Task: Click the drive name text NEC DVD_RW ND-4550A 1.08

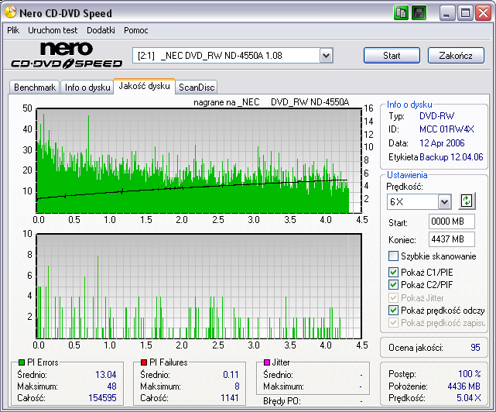Action: (221, 56)
